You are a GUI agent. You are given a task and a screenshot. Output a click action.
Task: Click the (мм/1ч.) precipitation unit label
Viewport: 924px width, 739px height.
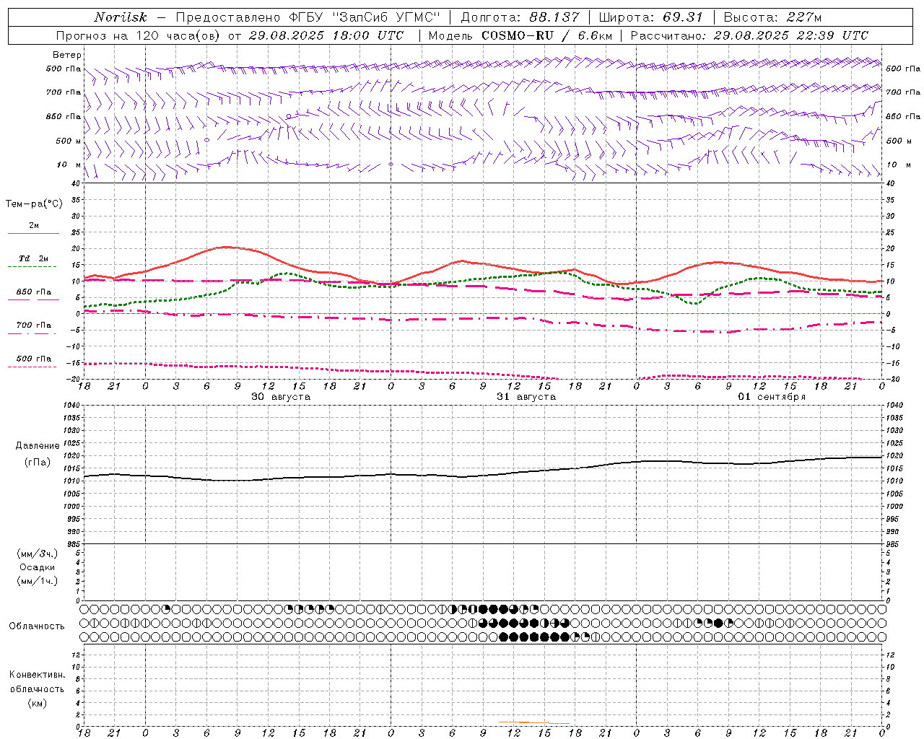pos(38,581)
